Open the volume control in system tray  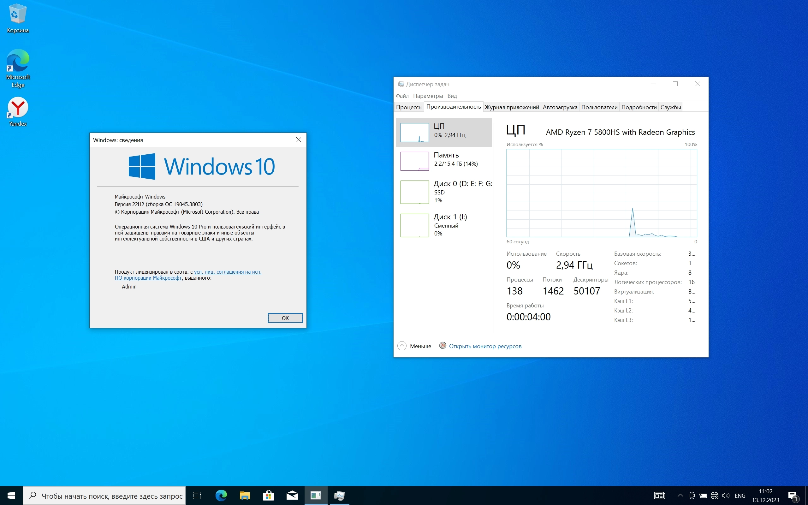(726, 495)
